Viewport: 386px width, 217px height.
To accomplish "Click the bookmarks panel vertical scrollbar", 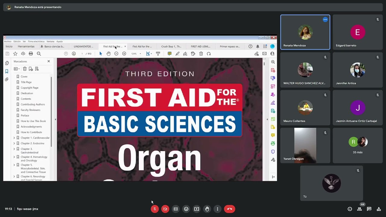I will [51, 112].
